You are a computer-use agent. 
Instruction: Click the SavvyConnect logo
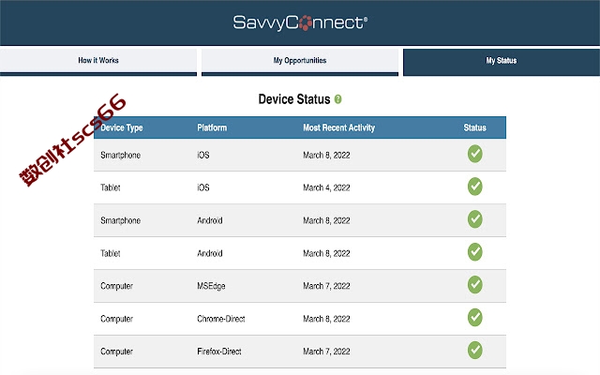(300, 22)
